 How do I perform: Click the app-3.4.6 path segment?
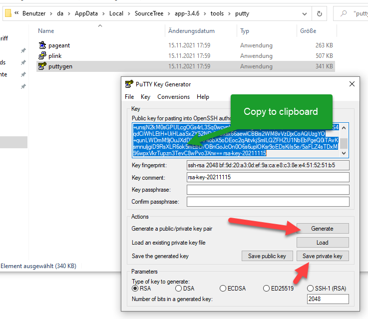(x=187, y=13)
